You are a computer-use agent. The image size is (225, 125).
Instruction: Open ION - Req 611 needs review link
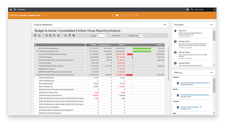click(195, 95)
